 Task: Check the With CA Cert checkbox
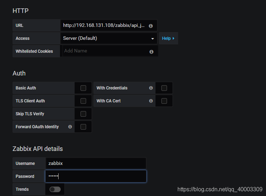point(164,101)
